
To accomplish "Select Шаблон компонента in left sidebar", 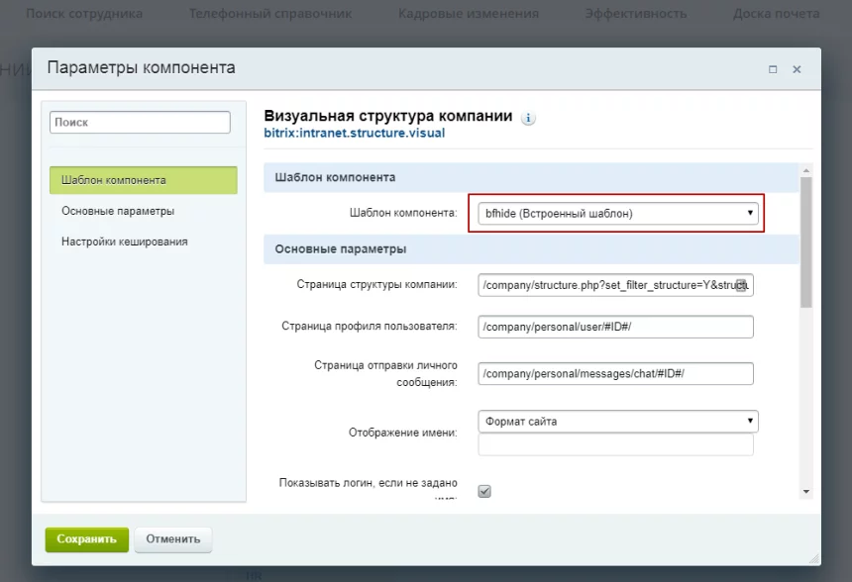I will coord(144,180).
